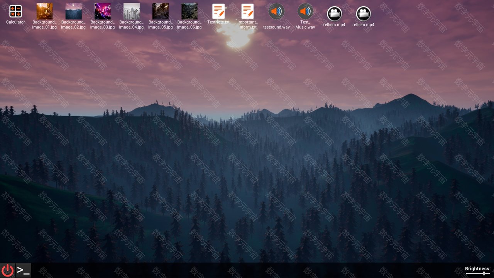Play the testsound.wav audio icon
The image size is (494, 278).
(x=276, y=11)
